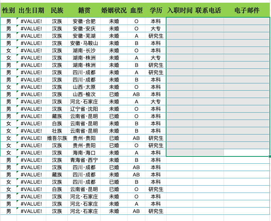Screen dimensions: 271x221
Task: Grab the green fill handle of selection
Action: 270,156
